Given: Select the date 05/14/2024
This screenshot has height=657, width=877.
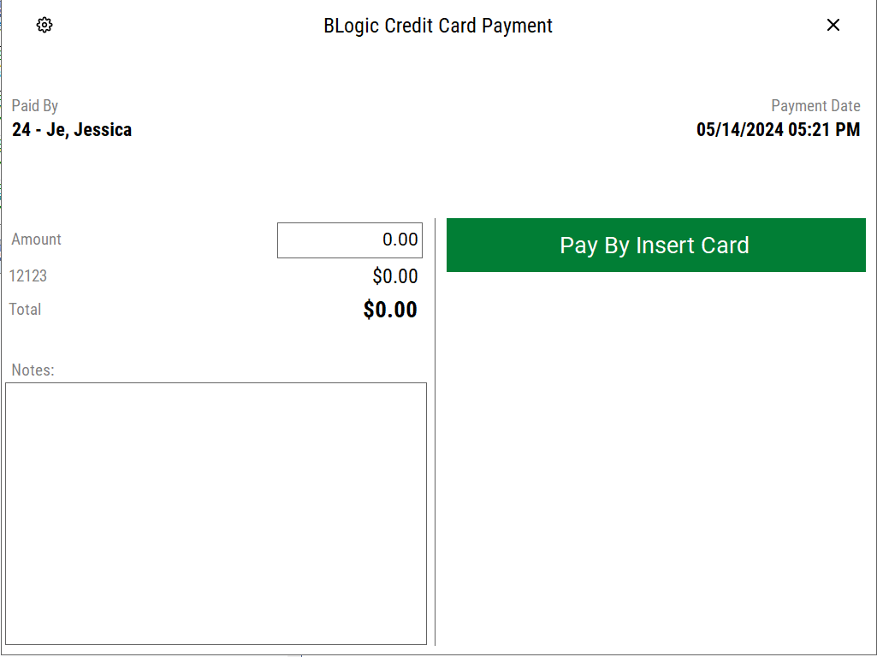Looking at the screenshot, I should [739, 130].
